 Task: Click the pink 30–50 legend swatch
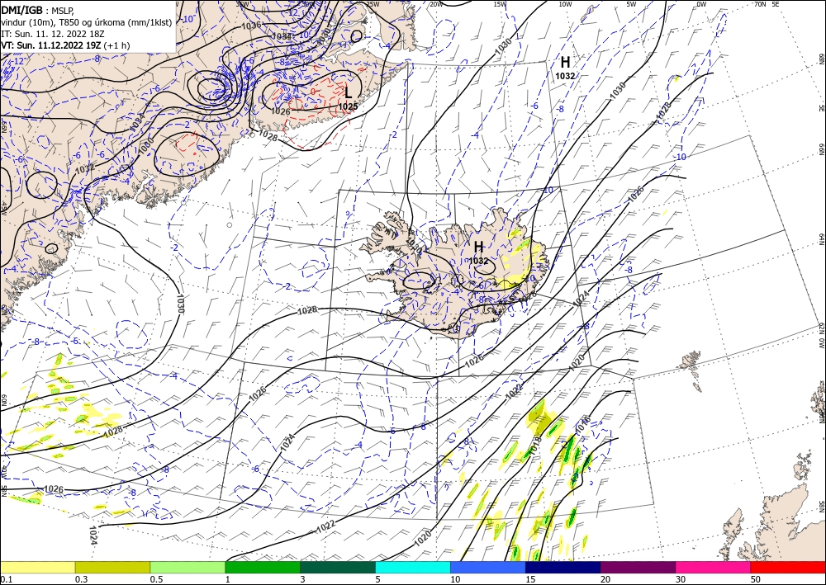coord(714,567)
